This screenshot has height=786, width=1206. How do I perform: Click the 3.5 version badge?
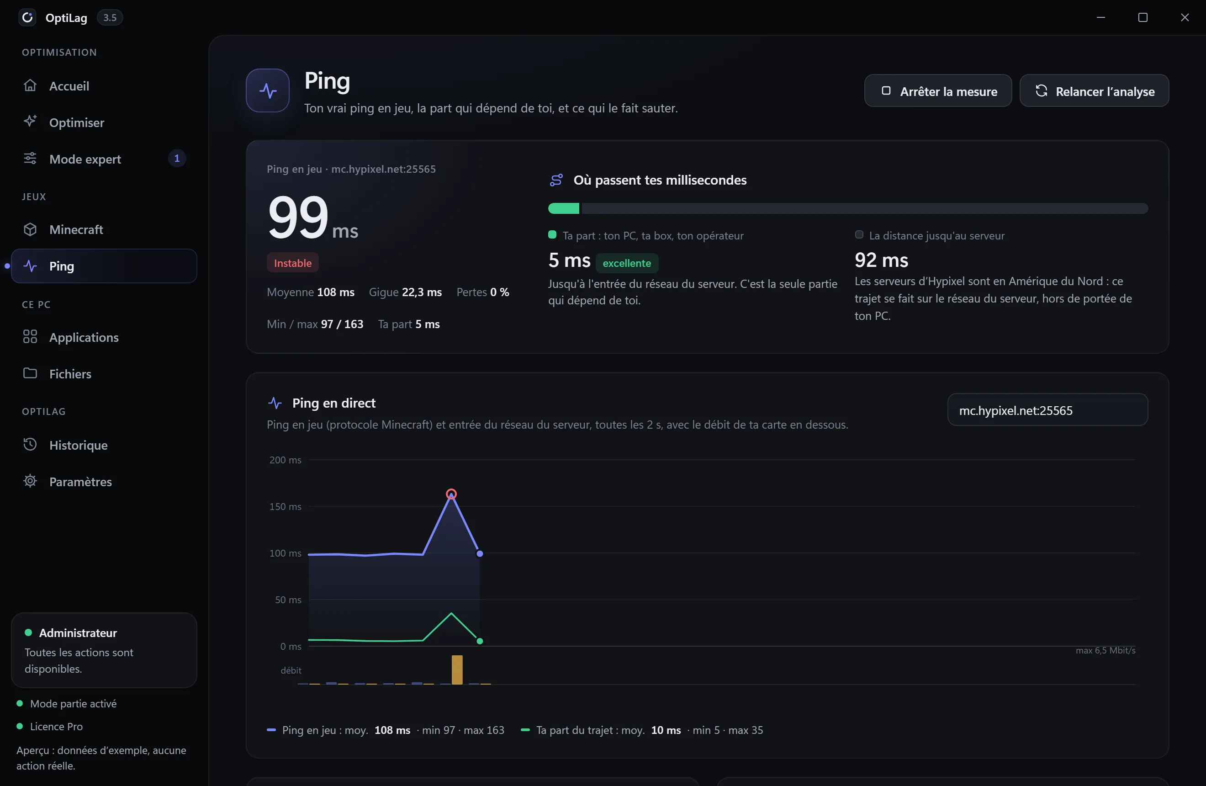(x=110, y=17)
